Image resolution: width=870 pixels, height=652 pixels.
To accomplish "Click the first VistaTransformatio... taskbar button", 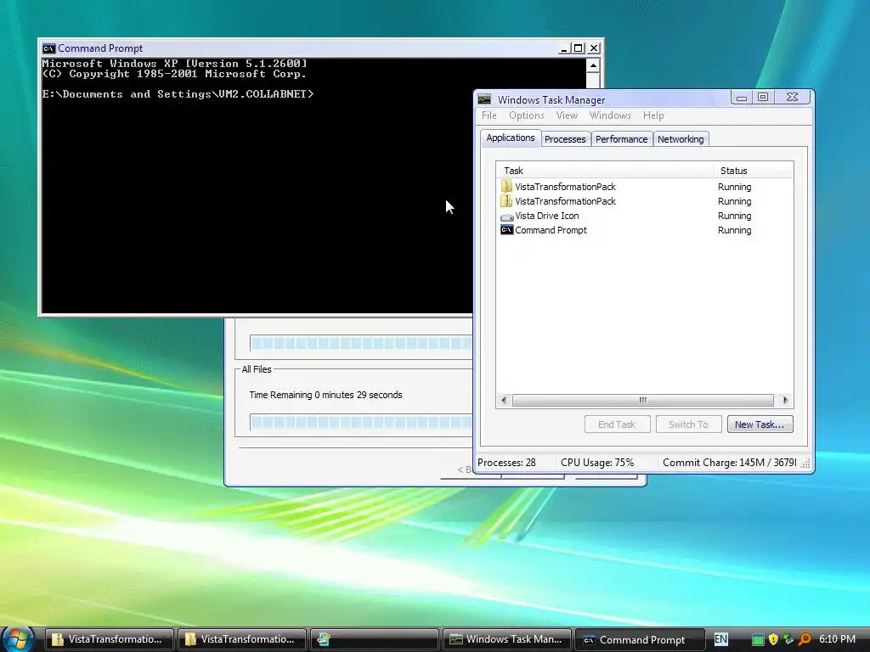I will pyautogui.click(x=110, y=639).
